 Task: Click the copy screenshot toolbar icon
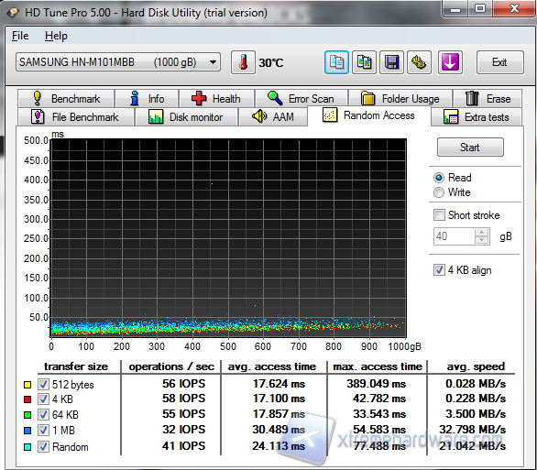tap(364, 62)
